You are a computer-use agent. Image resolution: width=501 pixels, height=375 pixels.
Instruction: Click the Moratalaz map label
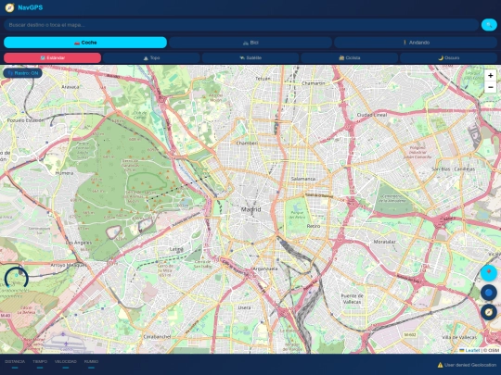click(385, 242)
